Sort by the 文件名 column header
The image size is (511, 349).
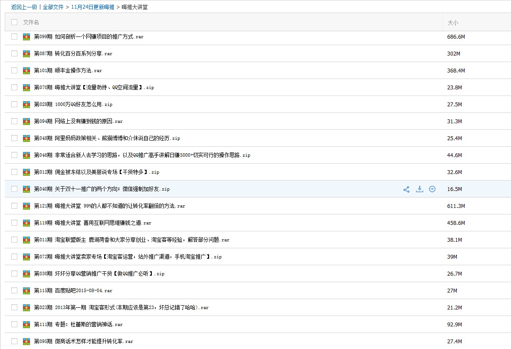(x=31, y=22)
